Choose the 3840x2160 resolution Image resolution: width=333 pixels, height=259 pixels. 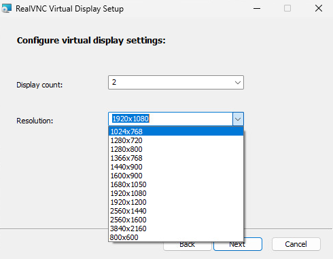tap(176, 228)
